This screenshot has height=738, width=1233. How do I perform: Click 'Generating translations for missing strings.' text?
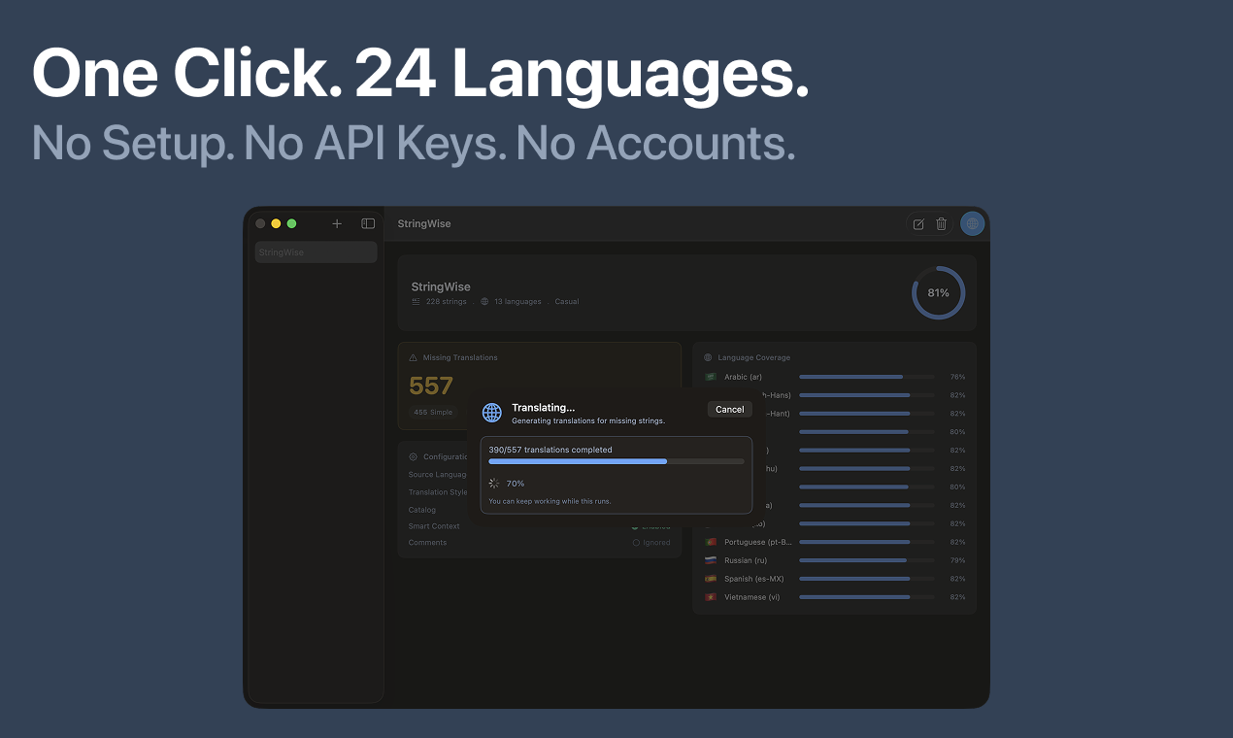tap(588, 421)
